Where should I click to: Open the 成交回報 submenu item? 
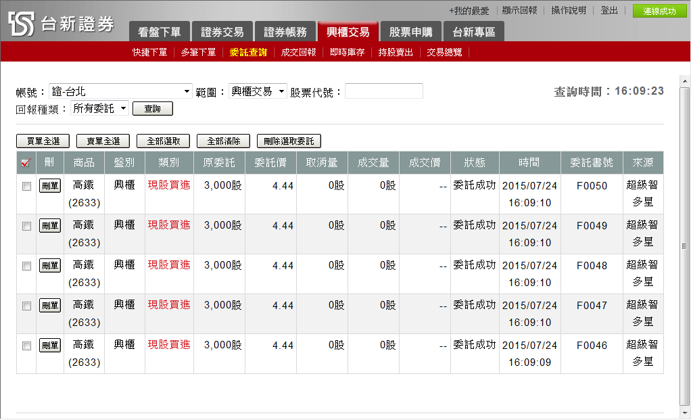coord(298,52)
